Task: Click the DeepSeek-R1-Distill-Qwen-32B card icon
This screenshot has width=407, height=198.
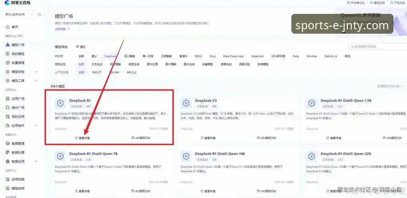Action: (312, 156)
